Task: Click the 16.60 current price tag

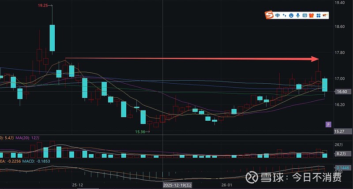Action: (342, 92)
